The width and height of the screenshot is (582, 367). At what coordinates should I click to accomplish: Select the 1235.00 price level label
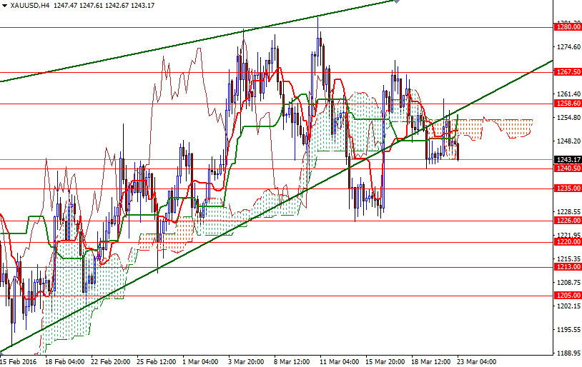566,188
